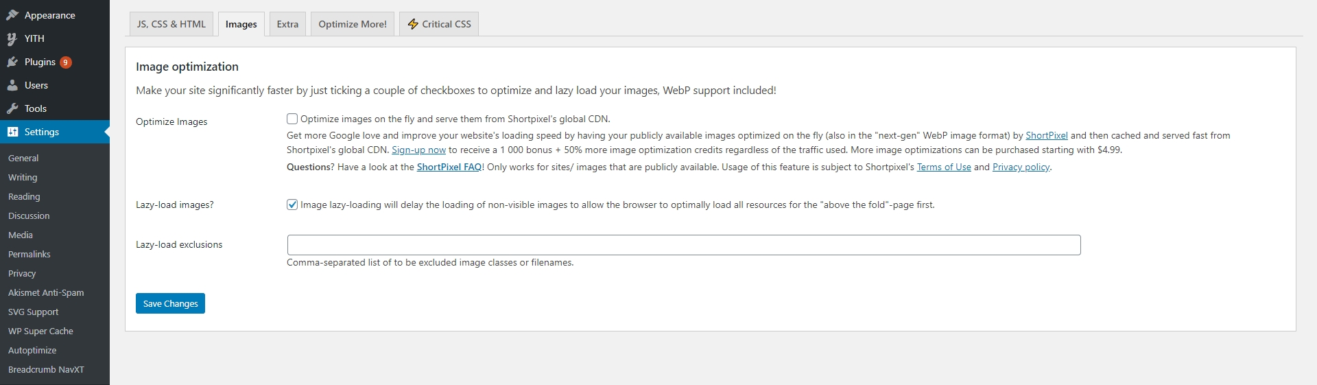Open the Optimize More! tab
Viewport: 1317px width, 385px height.
coord(353,24)
